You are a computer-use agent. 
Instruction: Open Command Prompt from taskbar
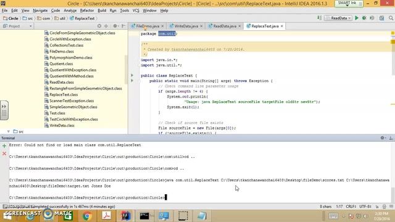[144, 216]
